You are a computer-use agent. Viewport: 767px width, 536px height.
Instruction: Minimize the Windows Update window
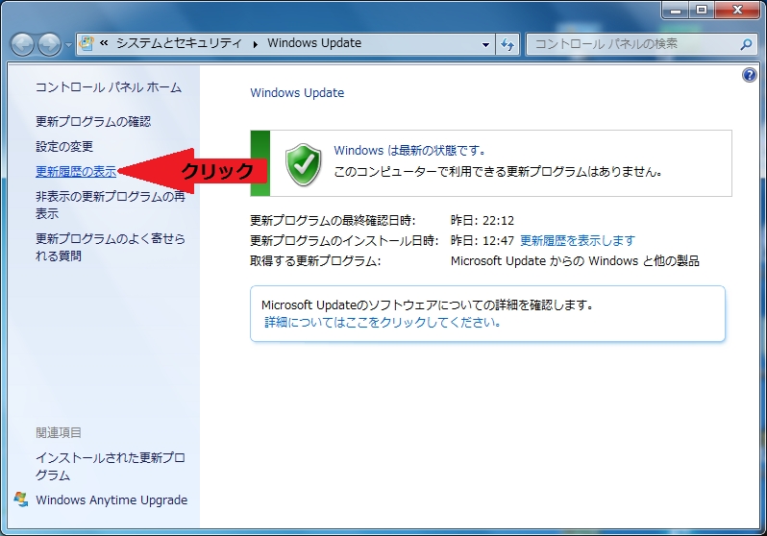click(676, 10)
